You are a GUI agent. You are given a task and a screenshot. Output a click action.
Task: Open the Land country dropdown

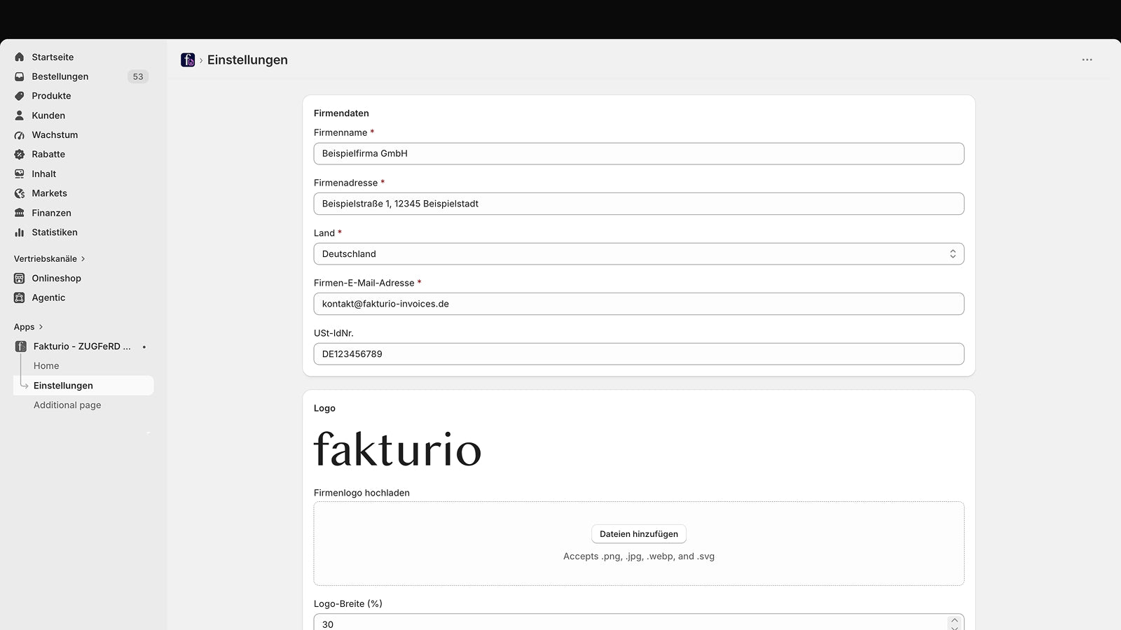click(x=639, y=254)
